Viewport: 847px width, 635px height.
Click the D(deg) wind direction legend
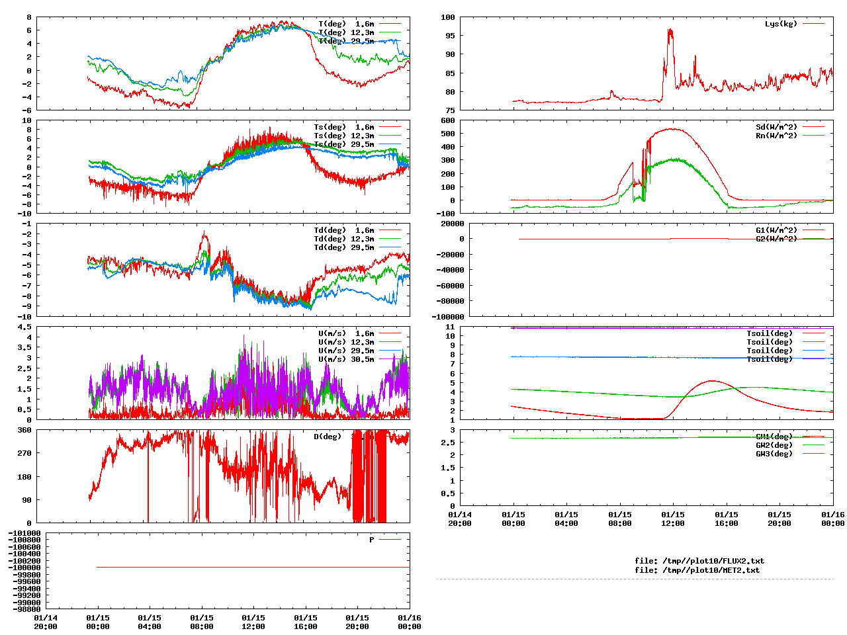(328, 437)
